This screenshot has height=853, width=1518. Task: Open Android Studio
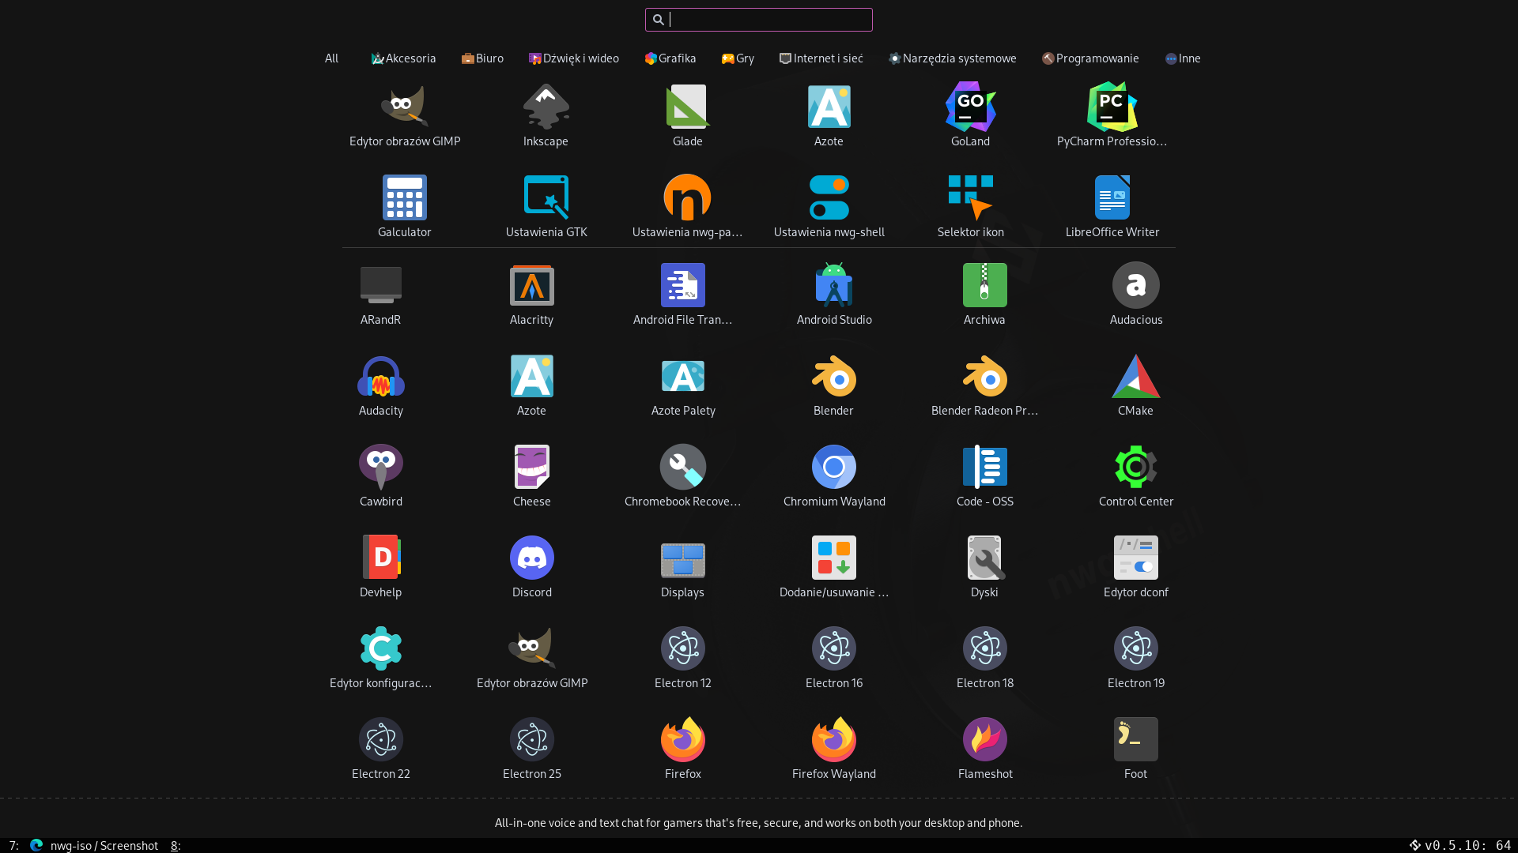click(x=834, y=286)
